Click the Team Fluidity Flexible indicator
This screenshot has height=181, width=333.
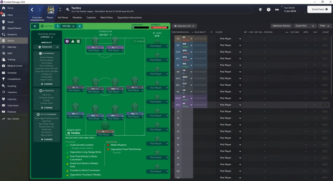pos(74,132)
